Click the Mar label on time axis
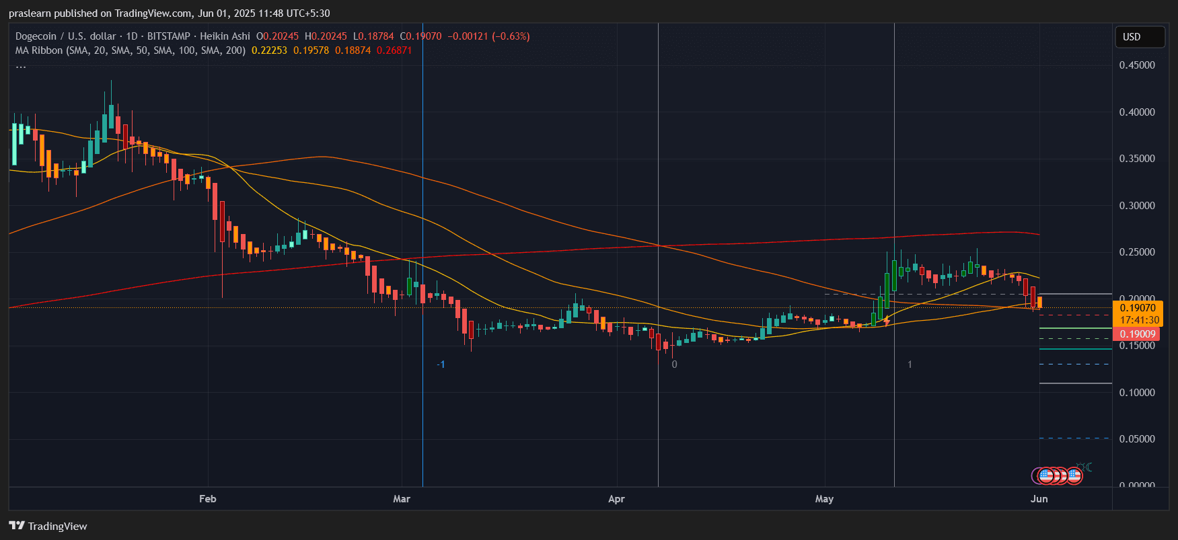1178x540 pixels. click(401, 498)
